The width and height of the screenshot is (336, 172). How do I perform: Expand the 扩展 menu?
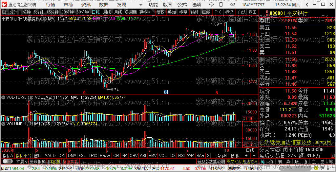(21, 161)
